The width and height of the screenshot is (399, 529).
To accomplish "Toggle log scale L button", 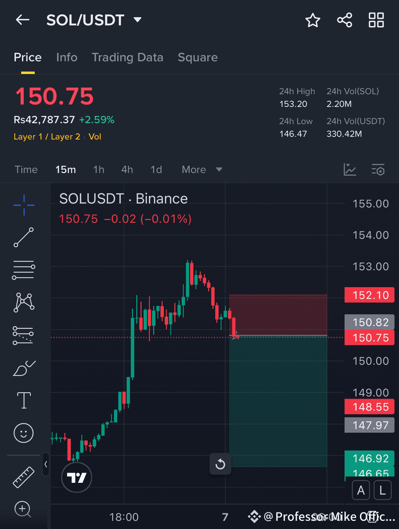I will 383,490.
